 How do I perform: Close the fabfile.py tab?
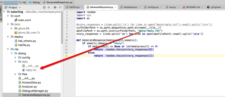(82, 7)
